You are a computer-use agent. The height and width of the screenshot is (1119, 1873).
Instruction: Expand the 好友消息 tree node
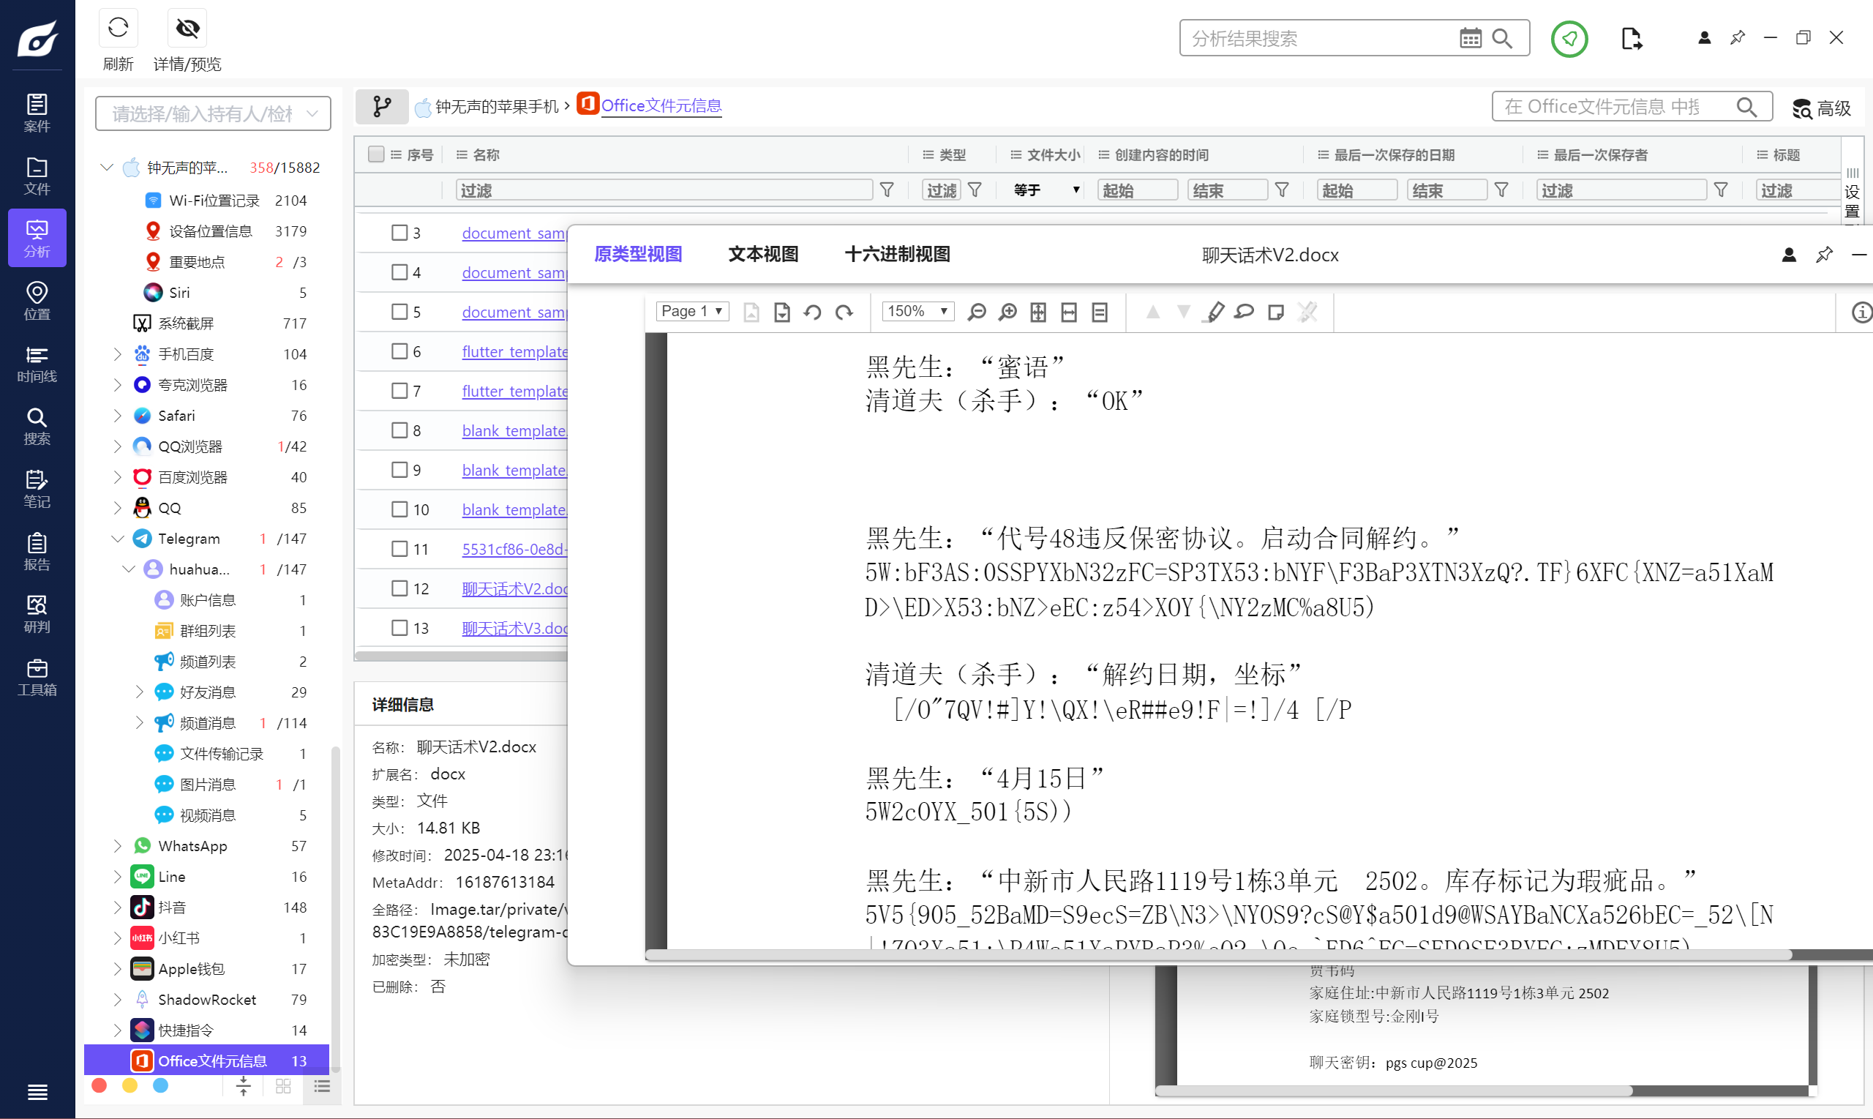139,692
